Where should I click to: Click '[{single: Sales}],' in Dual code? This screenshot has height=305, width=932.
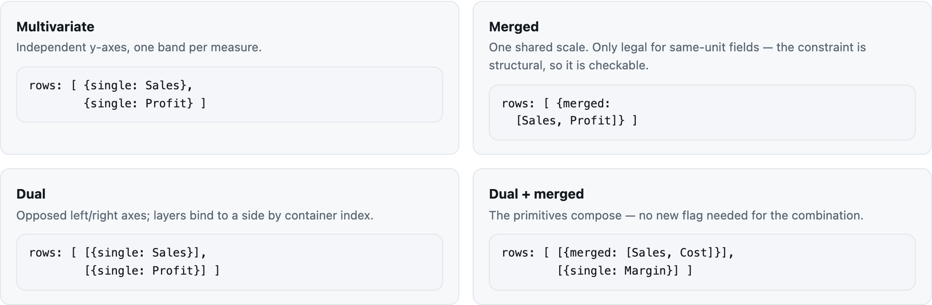pyautogui.click(x=146, y=253)
